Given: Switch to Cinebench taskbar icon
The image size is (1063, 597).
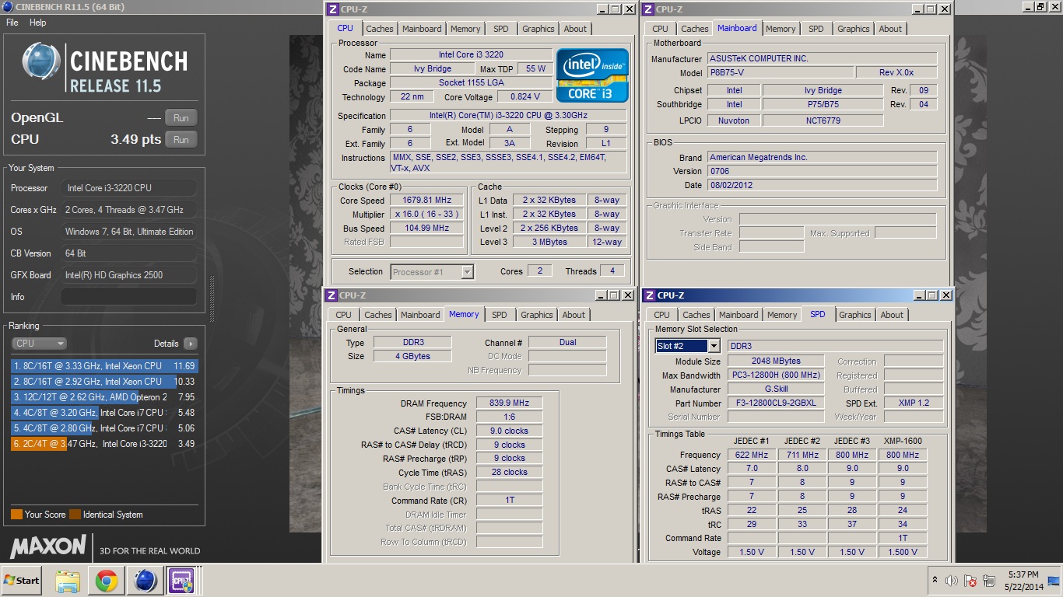Looking at the screenshot, I should click(145, 581).
